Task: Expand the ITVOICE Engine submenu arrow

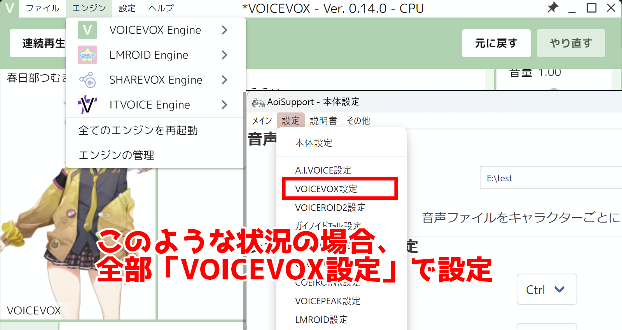Action: click(x=224, y=105)
